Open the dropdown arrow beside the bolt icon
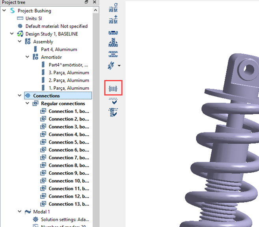This screenshot has width=259, height=227. point(119,66)
